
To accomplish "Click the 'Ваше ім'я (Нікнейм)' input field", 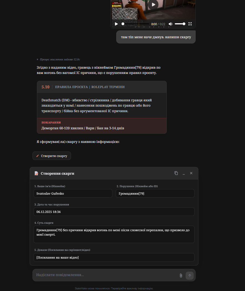I will point(73,193).
